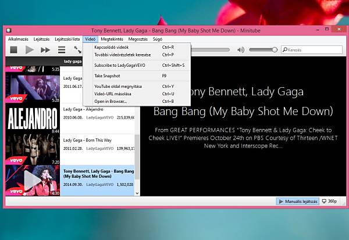Image resolution: width=349 pixels, height=240 pixels.
Task: Click the Play button in toolbar
Action: [30, 49]
